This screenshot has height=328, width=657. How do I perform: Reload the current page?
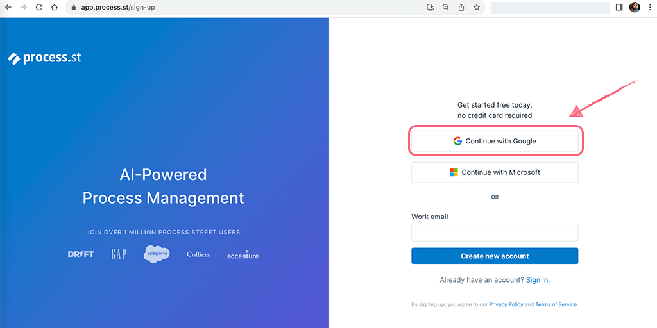pyautogui.click(x=39, y=8)
